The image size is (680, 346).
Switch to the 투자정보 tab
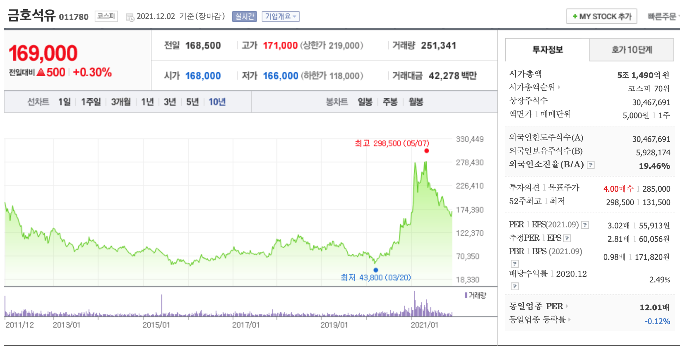548,50
